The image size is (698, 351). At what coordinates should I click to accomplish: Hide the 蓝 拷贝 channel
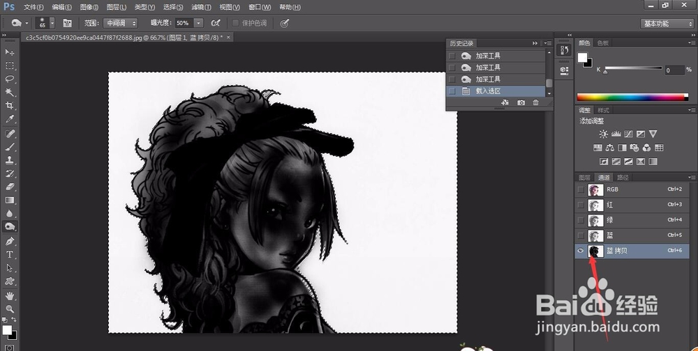(581, 251)
